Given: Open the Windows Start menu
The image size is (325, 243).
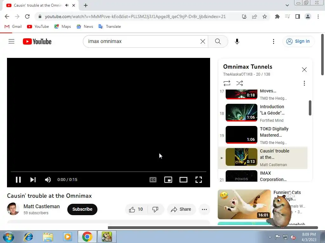Looking at the screenshot, I should point(8,237).
